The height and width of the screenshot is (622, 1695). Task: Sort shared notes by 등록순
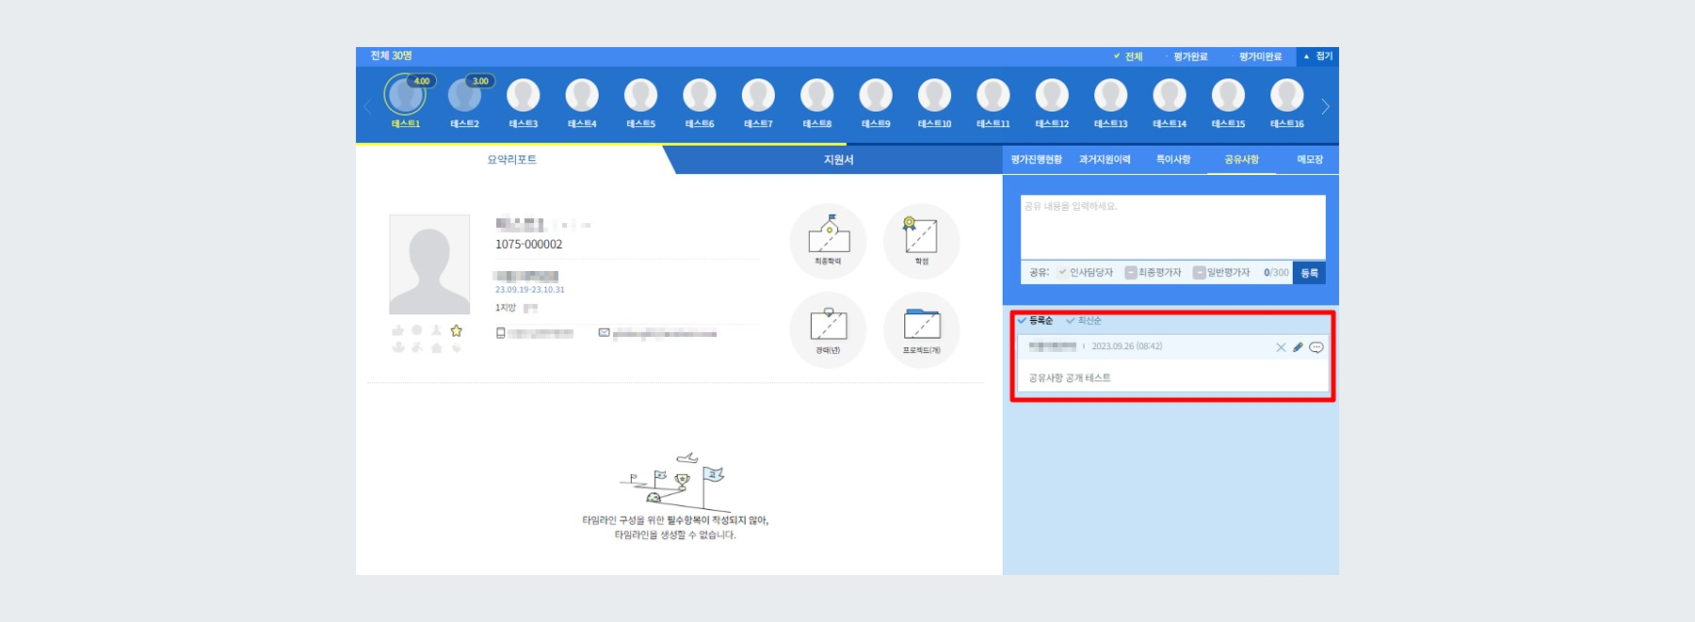[1035, 321]
